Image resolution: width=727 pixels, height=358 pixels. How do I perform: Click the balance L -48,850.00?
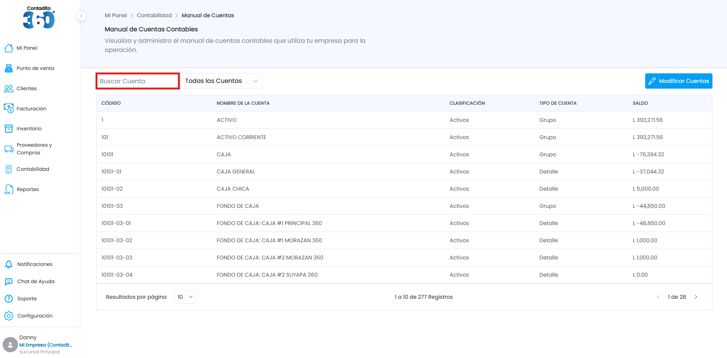649,223
